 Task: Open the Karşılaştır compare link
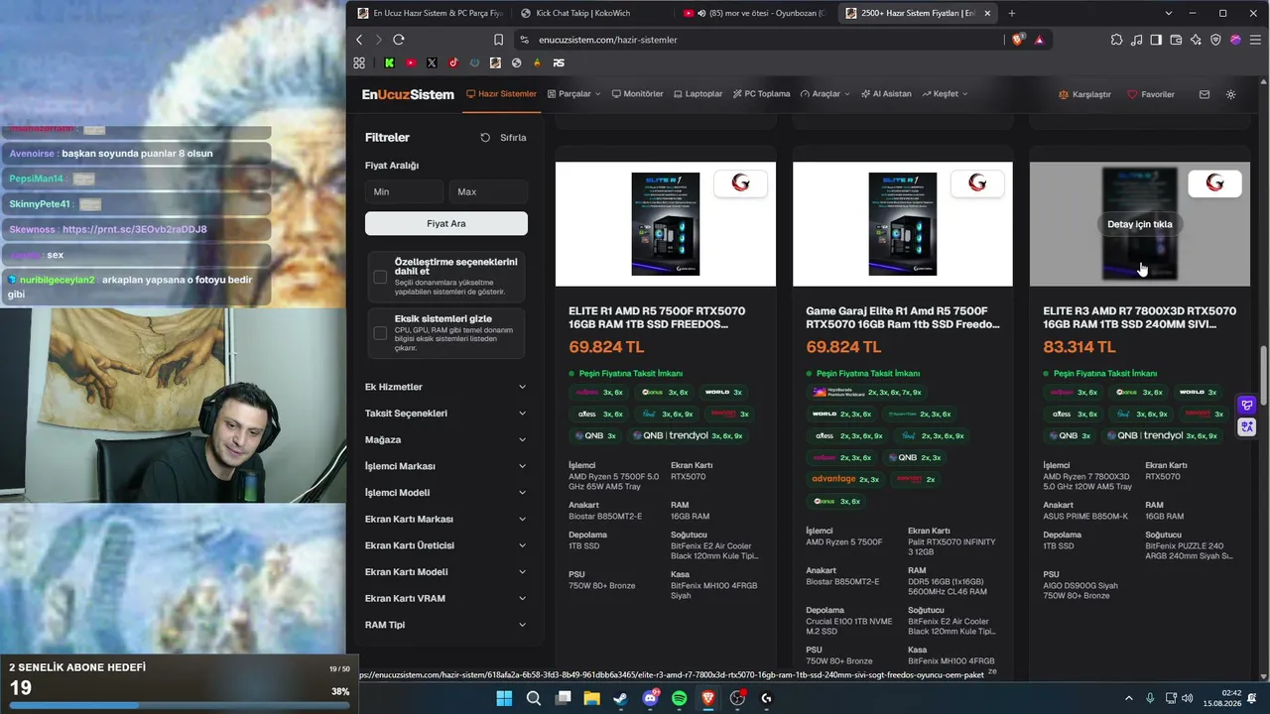point(1085,94)
